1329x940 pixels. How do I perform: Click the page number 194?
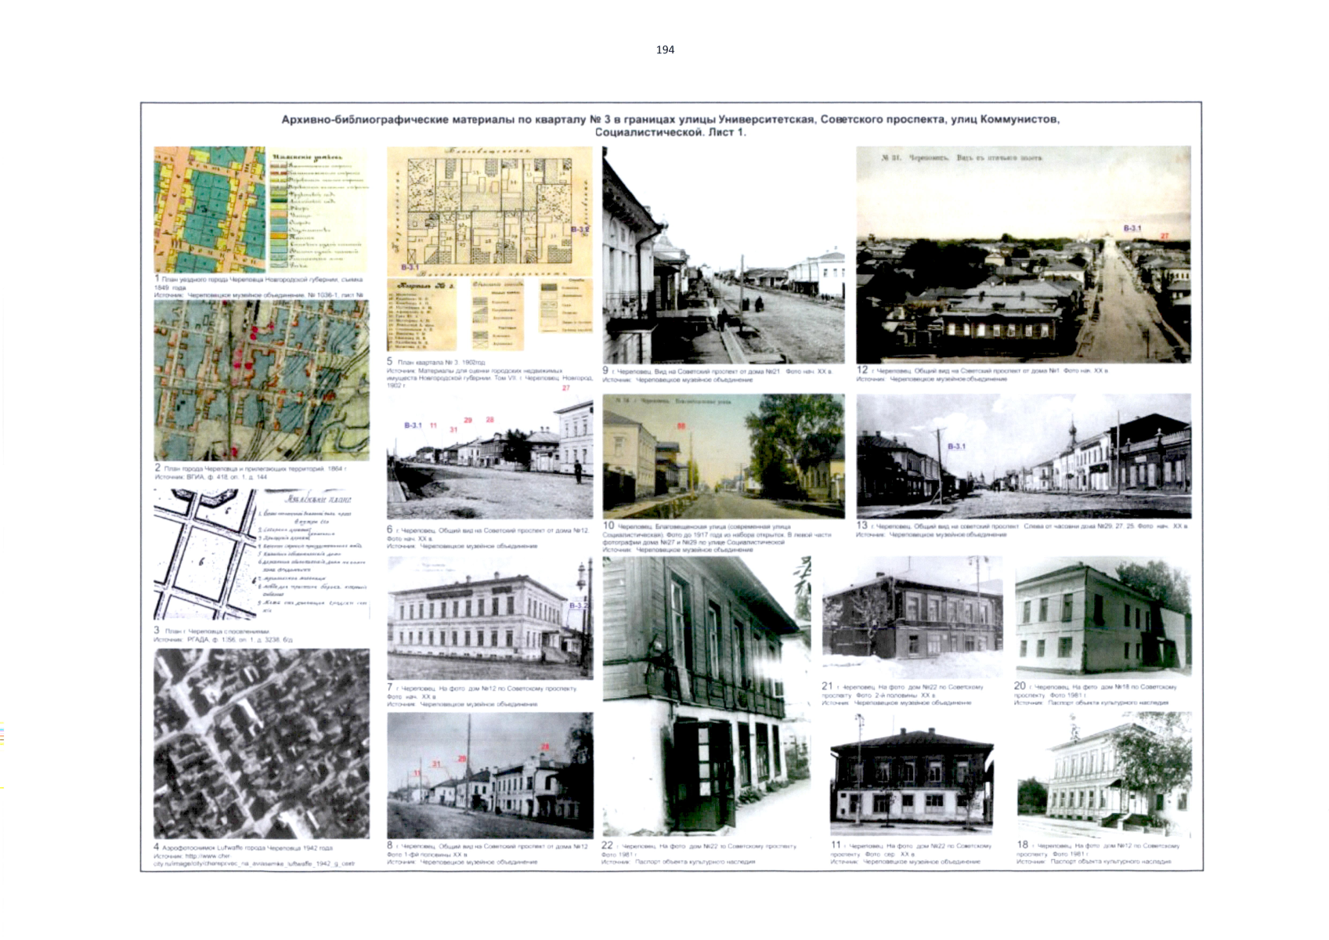click(664, 50)
